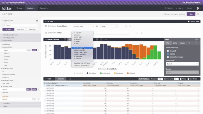Click the gear icon for Status filter

pos(46,33)
